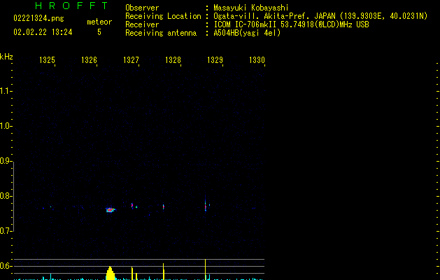Select the file name 02221324.png
This screenshot has height=280, width=440.
(x=38, y=18)
